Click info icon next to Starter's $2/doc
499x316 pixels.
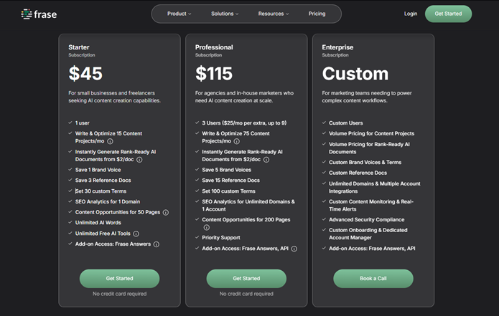click(139, 160)
